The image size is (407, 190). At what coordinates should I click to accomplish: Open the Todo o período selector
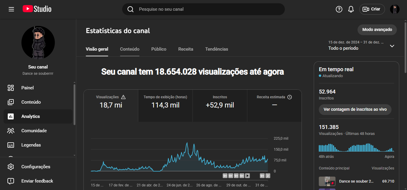[x=362, y=46]
